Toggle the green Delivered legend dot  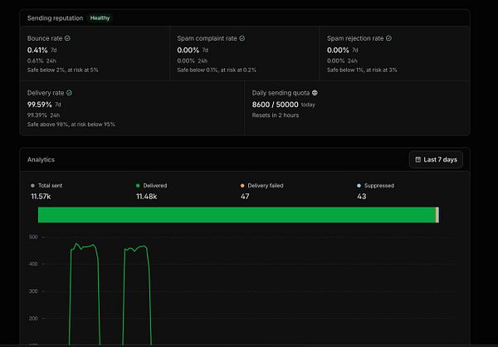[x=138, y=186]
